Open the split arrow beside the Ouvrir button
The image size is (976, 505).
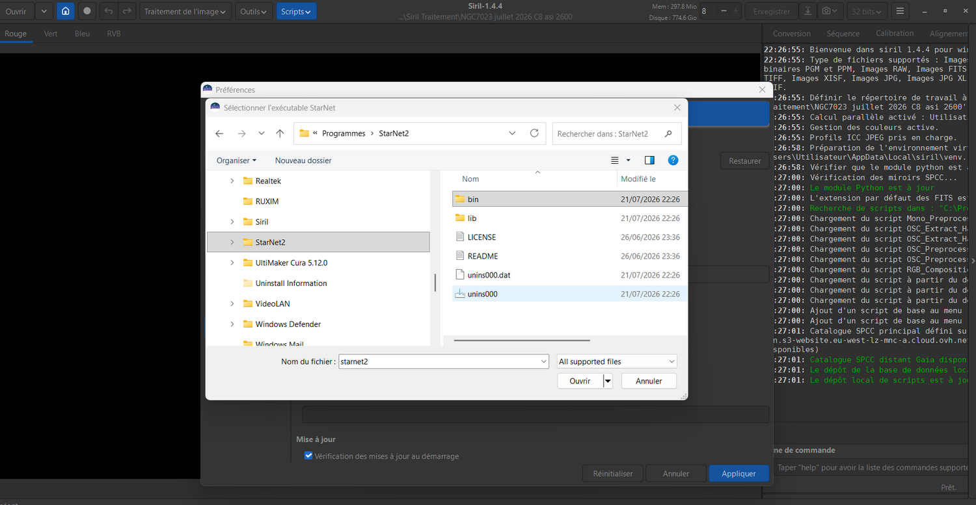pyautogui.click(x=608, y=381)
